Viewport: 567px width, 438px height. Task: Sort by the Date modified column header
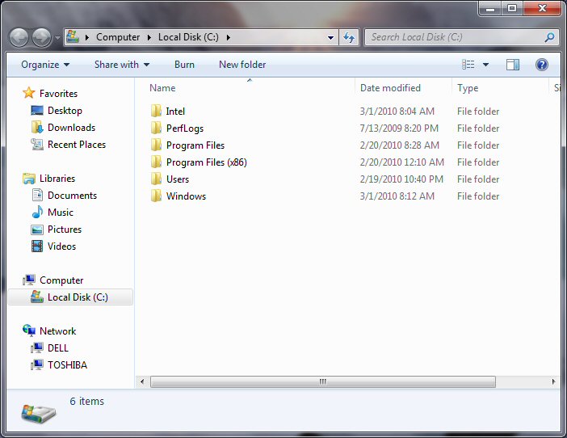[390, 88]
